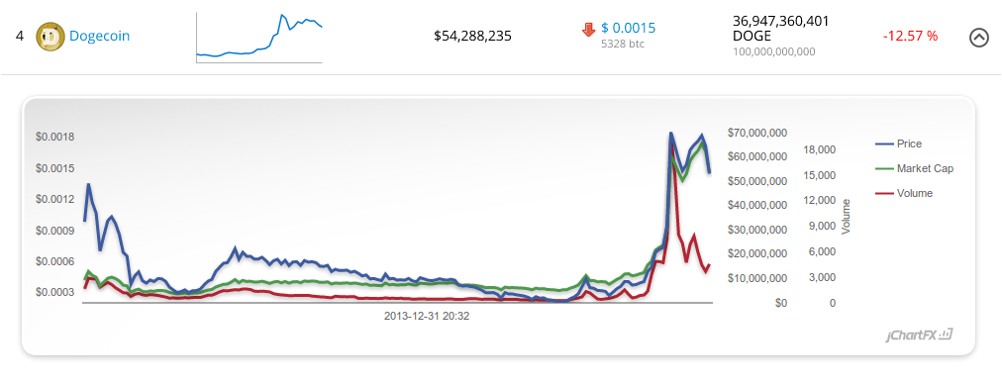Screen dimensions: 1002x386
Task: Click the 100,000,000,000 max supply text
Action: (774, 51)
